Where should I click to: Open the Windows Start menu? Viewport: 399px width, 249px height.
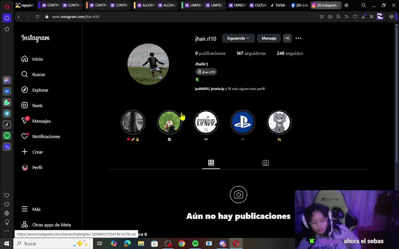pos(7,243)
